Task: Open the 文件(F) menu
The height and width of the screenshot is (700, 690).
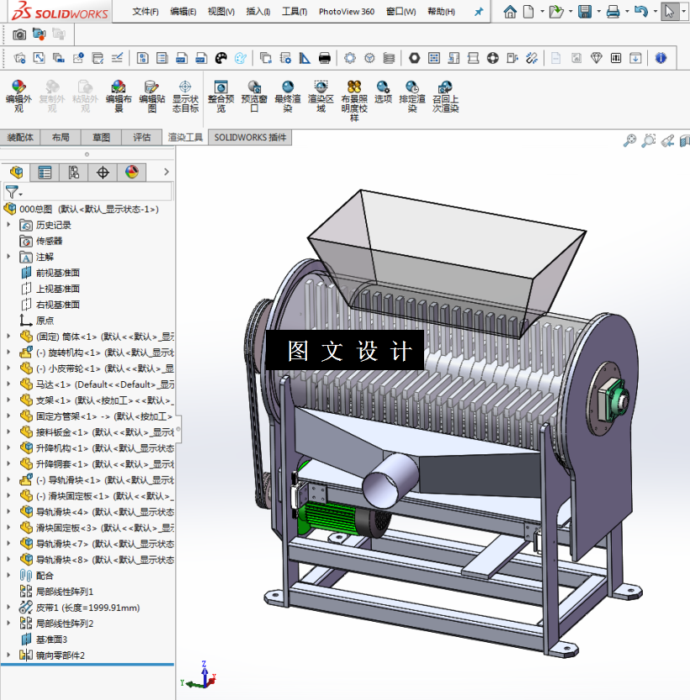Action: 145,12
